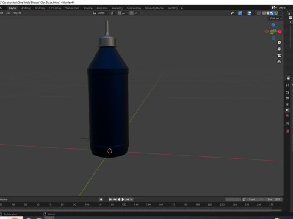293x219 pixels.
Task: Select material preview shading mode
Action: (x=272, y=13)
